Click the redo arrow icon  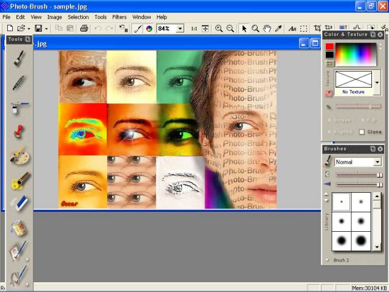click(x=109, y=29)
